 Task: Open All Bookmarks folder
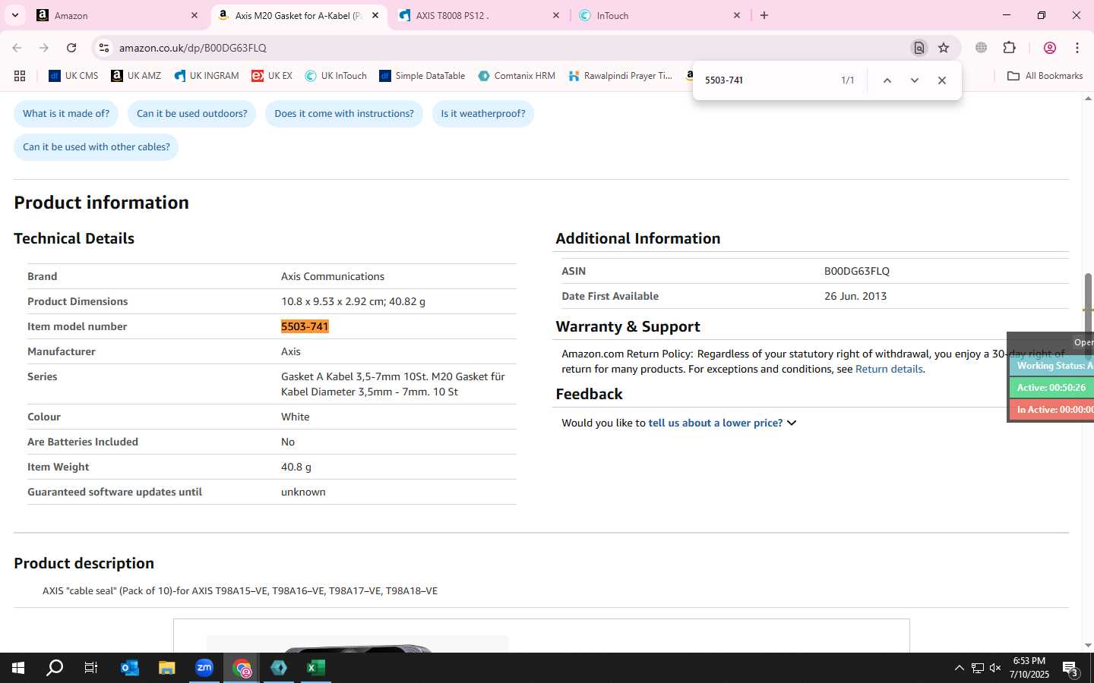point(1045,76)
